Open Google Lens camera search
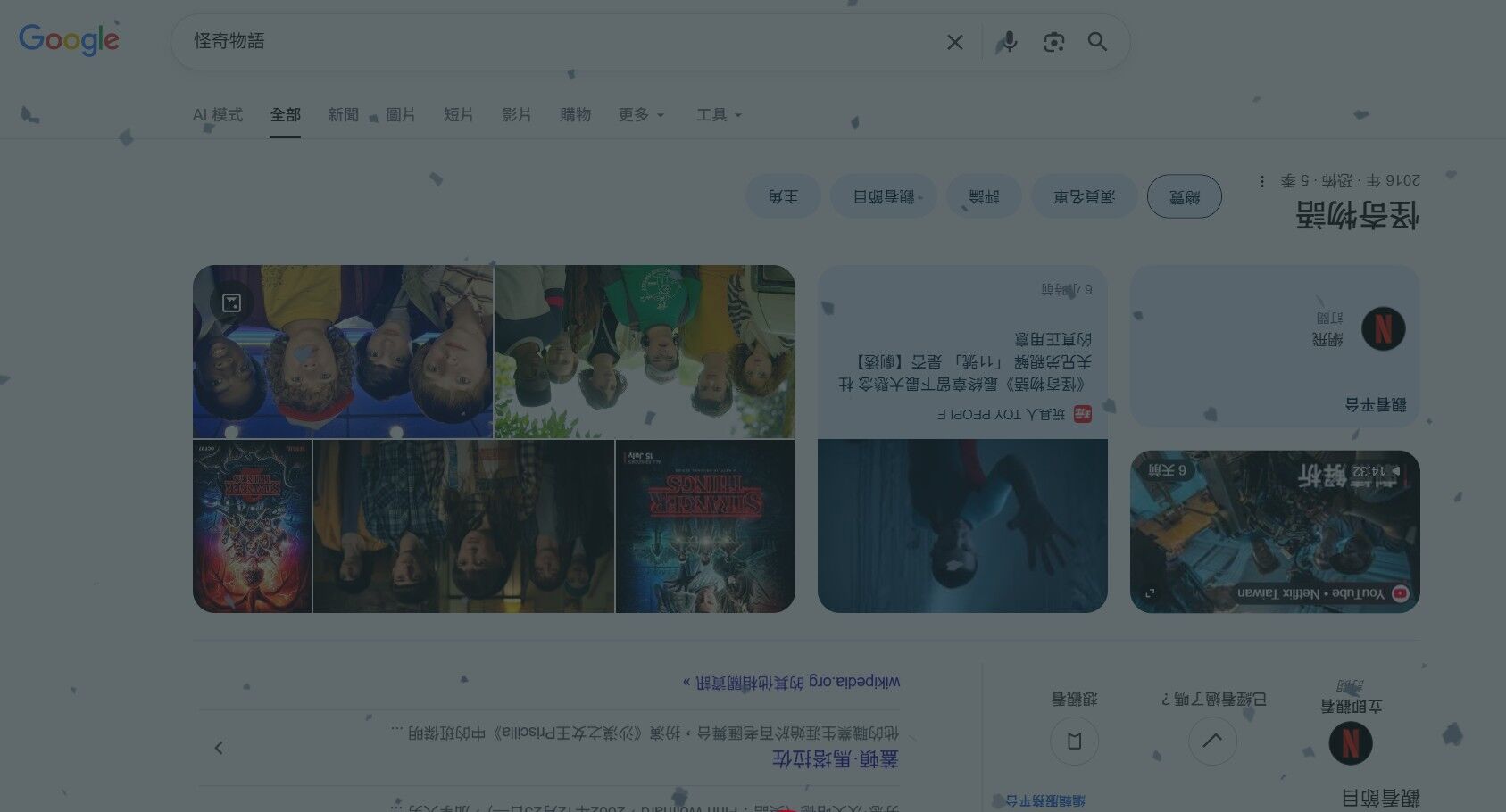This screenshot has height=812, width=1506. coord(1053,41)
